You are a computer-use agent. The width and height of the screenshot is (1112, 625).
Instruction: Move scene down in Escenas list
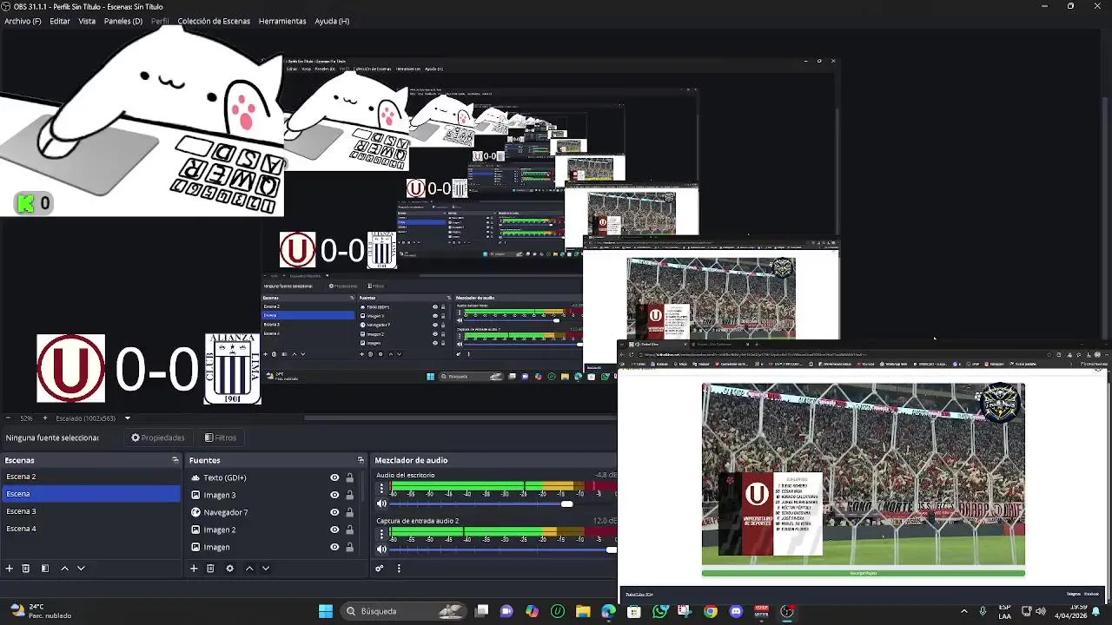pos(81,569)
